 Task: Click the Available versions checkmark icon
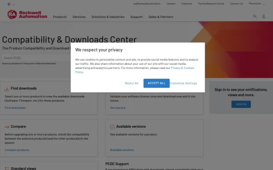112,127
